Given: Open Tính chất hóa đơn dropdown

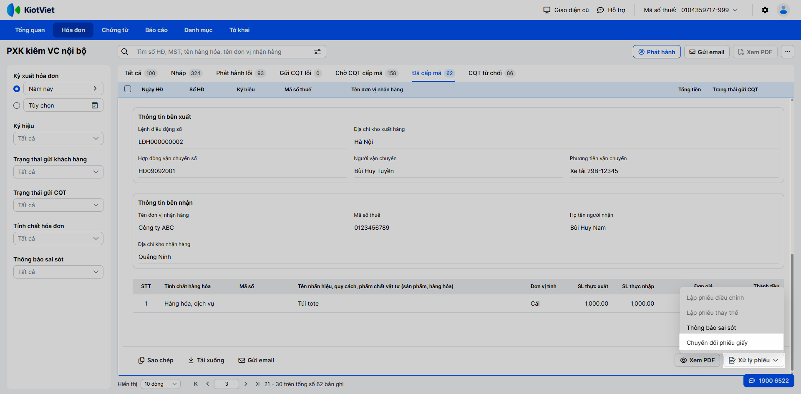Looking at the screenshot, I should click(58, 238).
